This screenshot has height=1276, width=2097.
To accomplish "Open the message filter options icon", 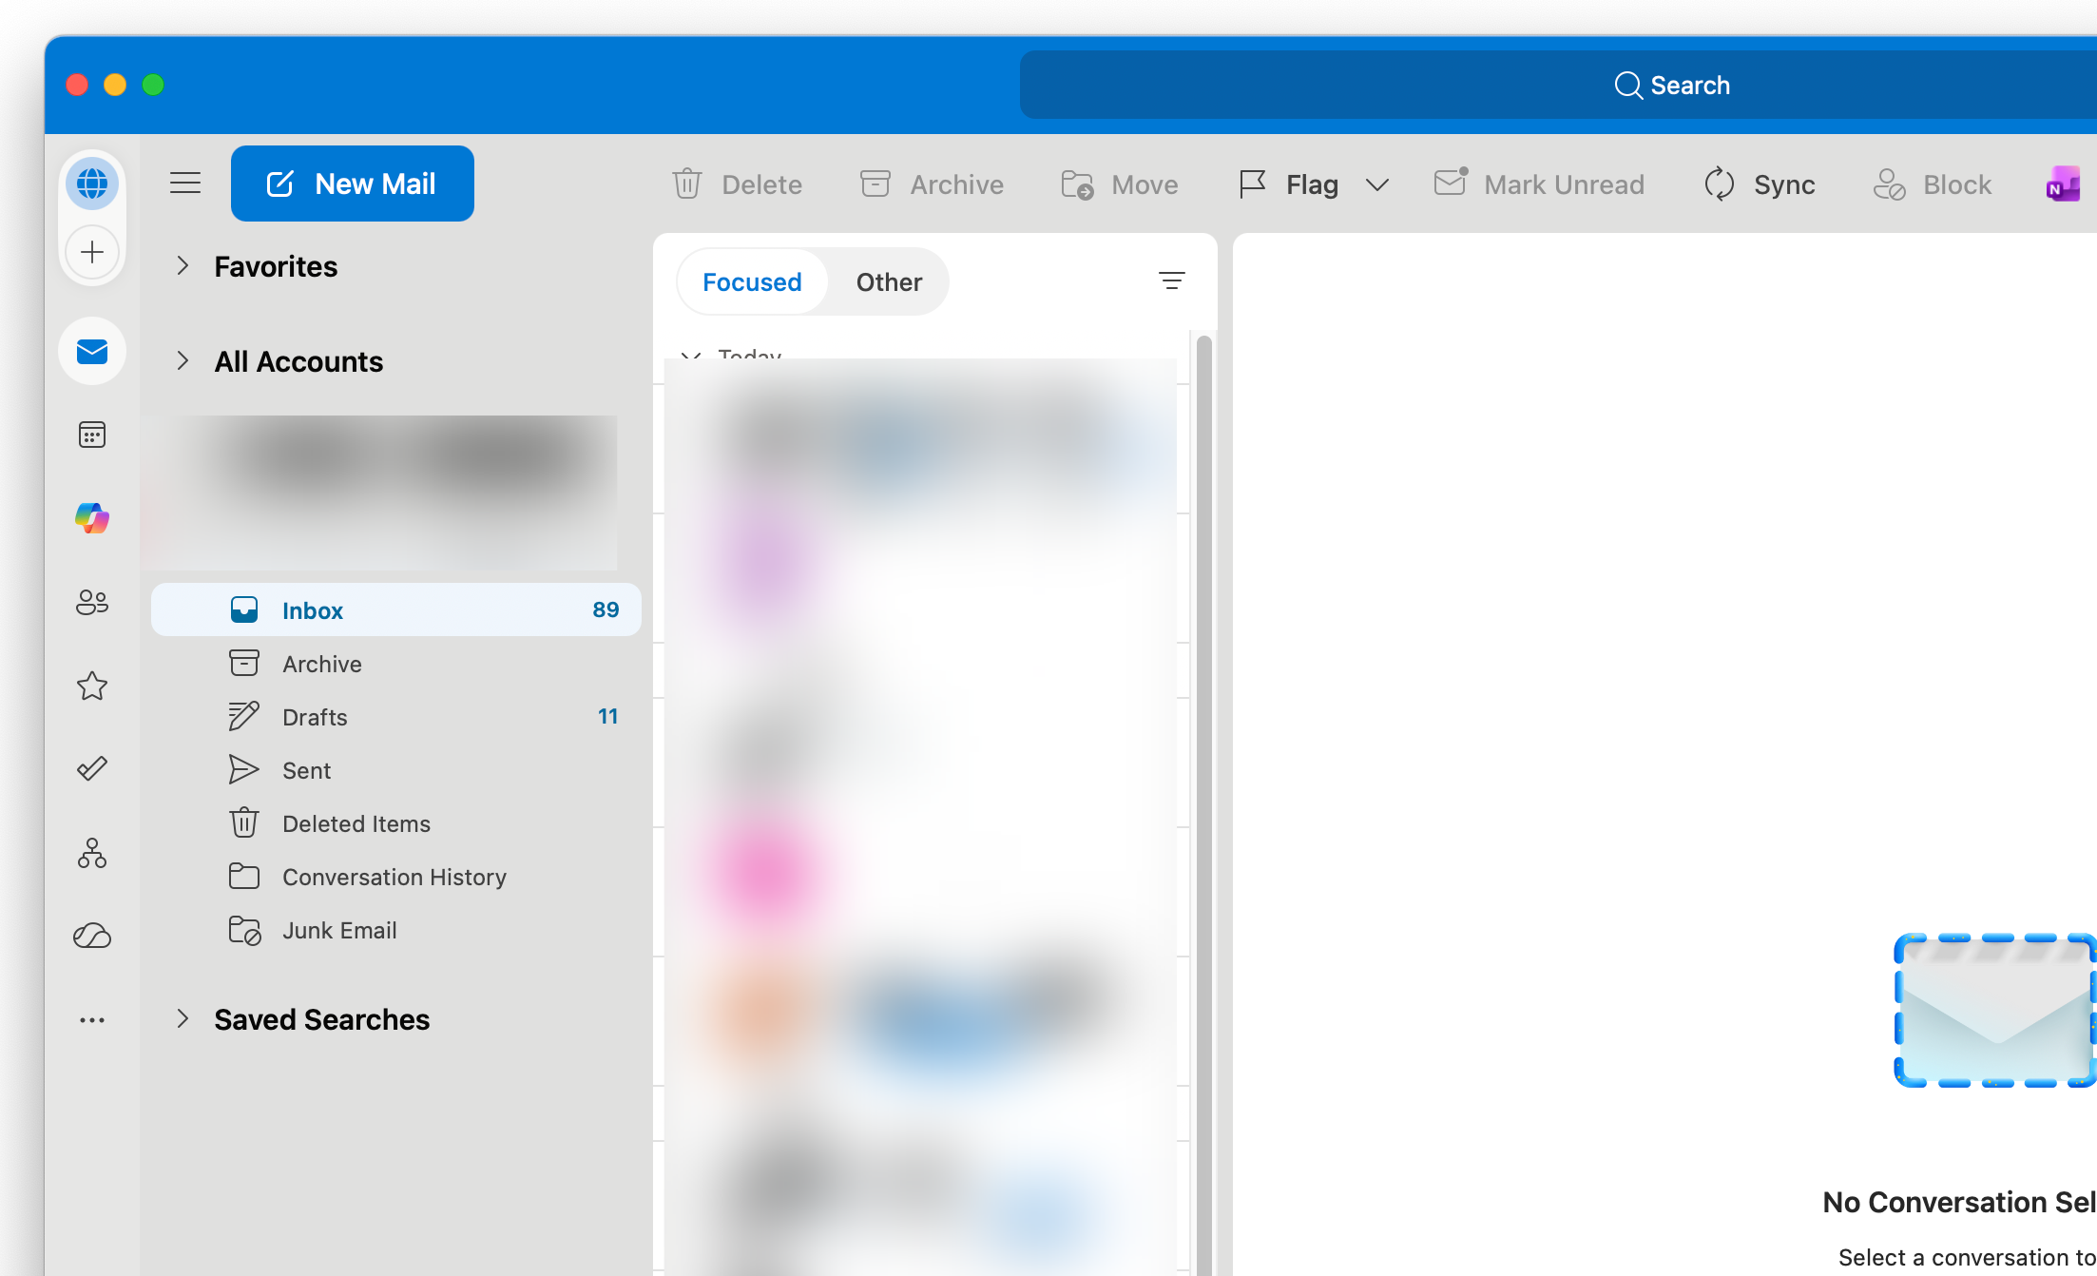I will [1171, 280].
